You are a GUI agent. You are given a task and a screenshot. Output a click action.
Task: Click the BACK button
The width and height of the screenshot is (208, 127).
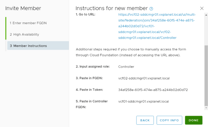click(x=145, y=120)
